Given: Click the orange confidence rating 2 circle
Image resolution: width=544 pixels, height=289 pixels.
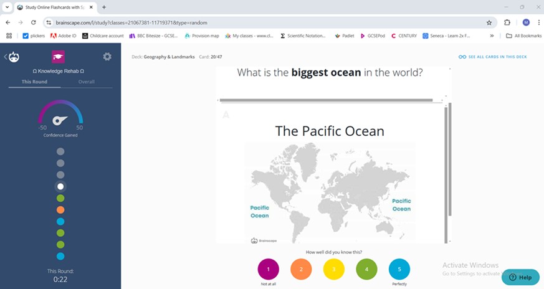Looking at the screenshot, I should click(301, 269).
